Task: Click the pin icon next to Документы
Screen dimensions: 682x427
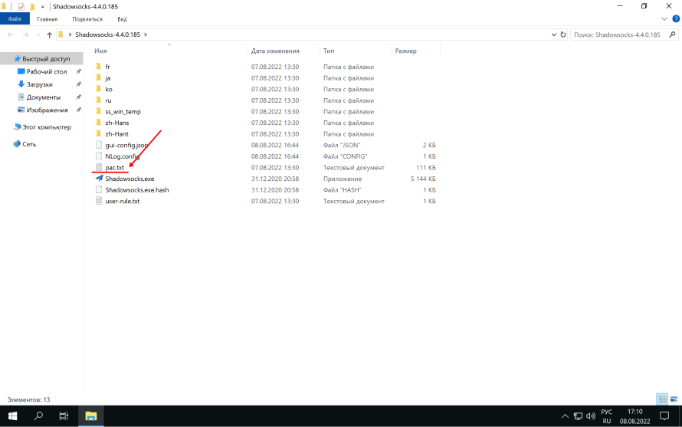Action: pos(78,97)
